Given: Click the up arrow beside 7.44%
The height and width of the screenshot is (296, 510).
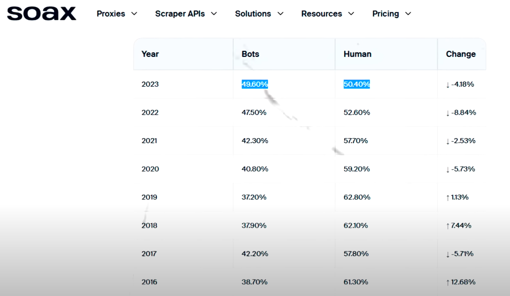Looking at the screenshot, I should (448, 226).
